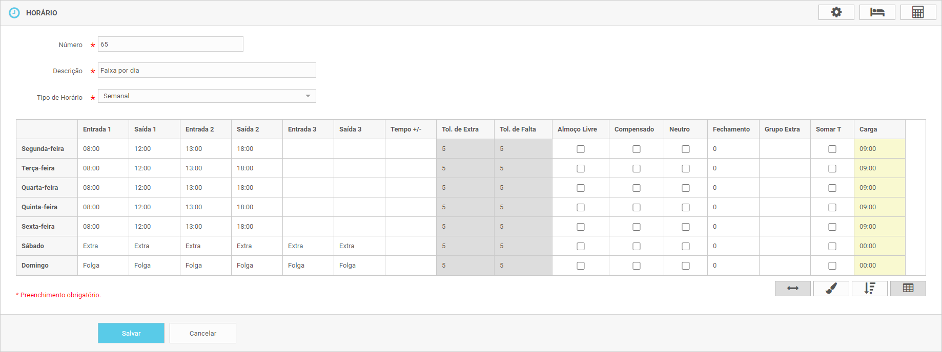Save the schedule with Salvar button

click(131, 333)
